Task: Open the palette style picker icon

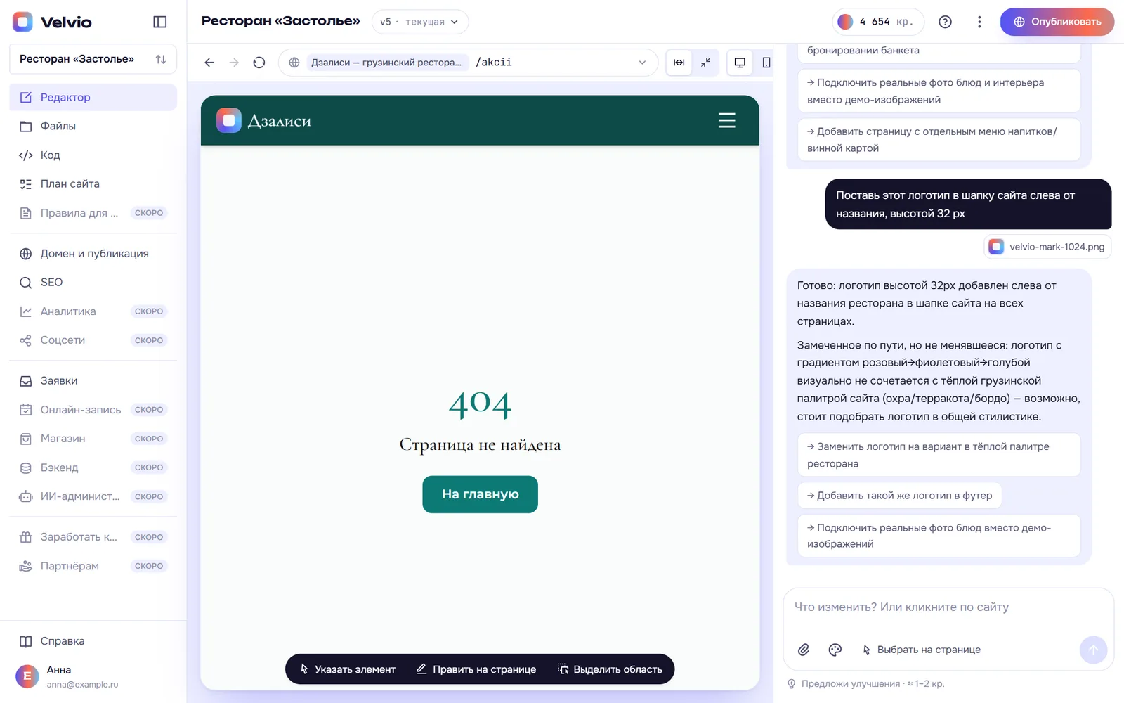Action: tap(835, 650)
